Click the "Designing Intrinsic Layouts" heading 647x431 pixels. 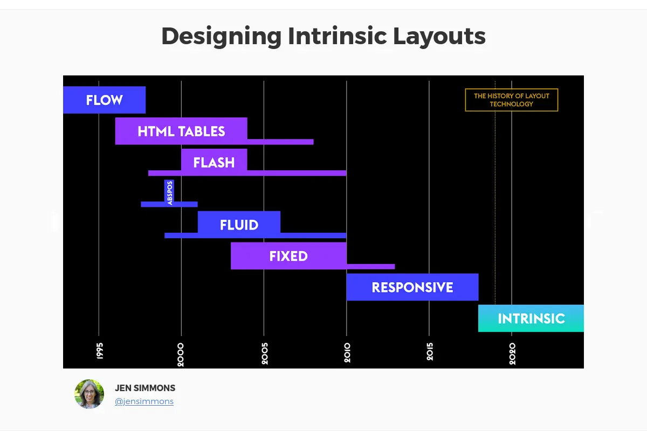click(323, 37)
